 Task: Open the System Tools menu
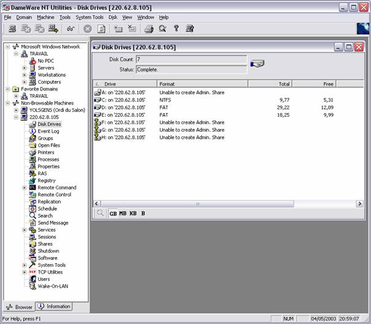[90, 17]
